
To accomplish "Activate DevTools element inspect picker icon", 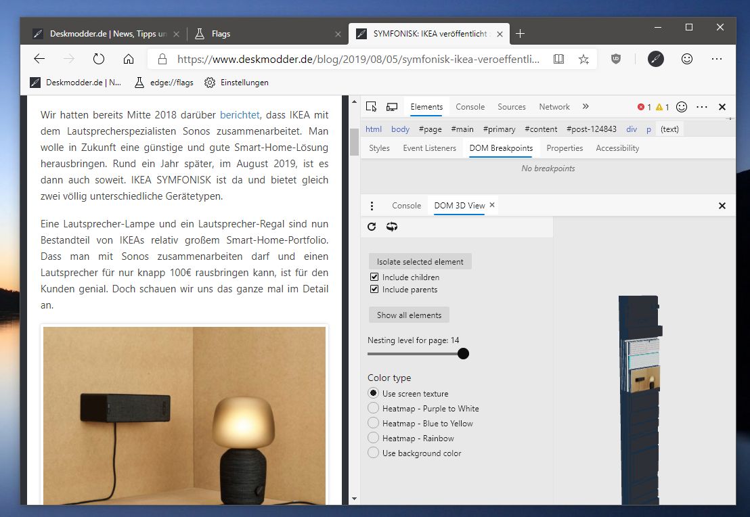I will 371,107.
